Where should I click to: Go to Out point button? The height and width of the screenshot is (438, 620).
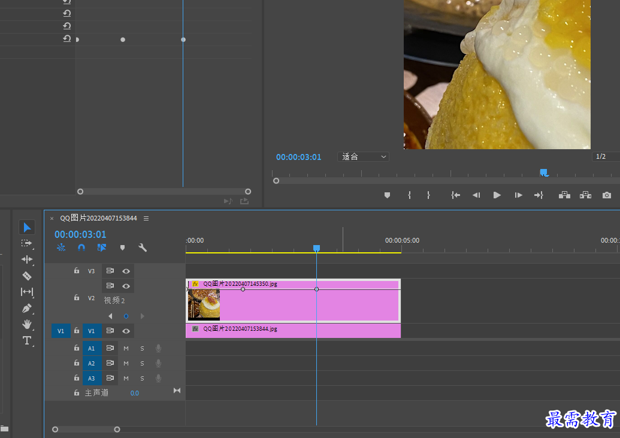(539, 195)
